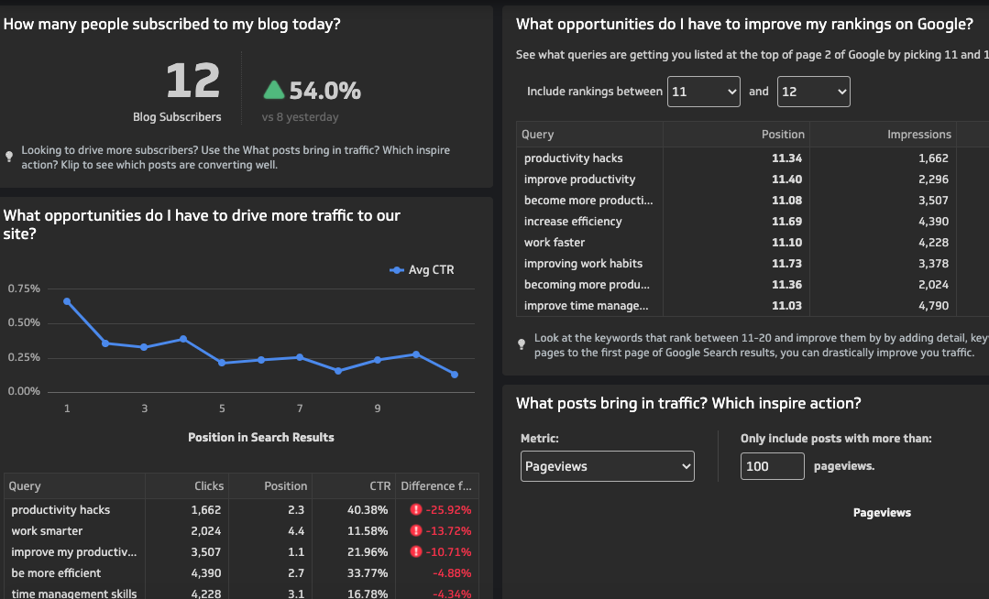
Task: Click the red alert icon beside -10.71%
Action: click(x=415, y=551)
